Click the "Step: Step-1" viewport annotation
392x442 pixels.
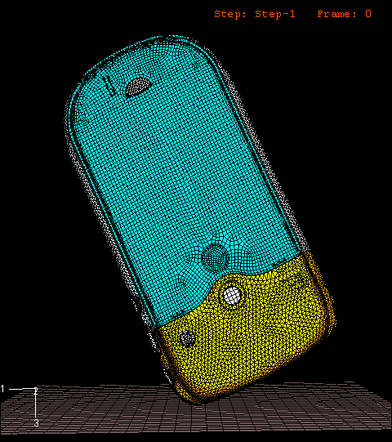[255, 14]
